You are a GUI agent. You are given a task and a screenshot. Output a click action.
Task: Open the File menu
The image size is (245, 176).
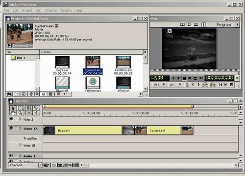7,10
